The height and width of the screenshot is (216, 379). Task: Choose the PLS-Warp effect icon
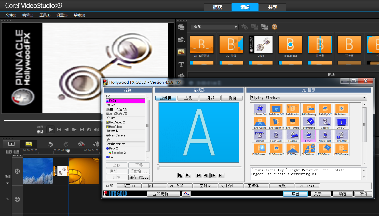[292, 149]
